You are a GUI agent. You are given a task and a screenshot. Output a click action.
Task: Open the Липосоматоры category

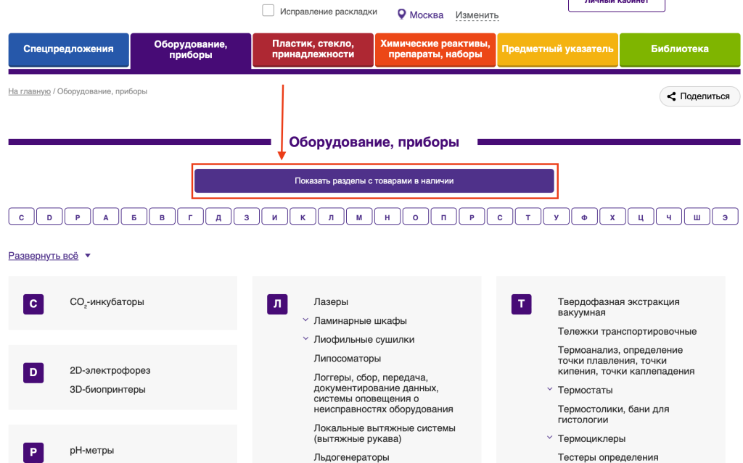(x=347, y=358)
